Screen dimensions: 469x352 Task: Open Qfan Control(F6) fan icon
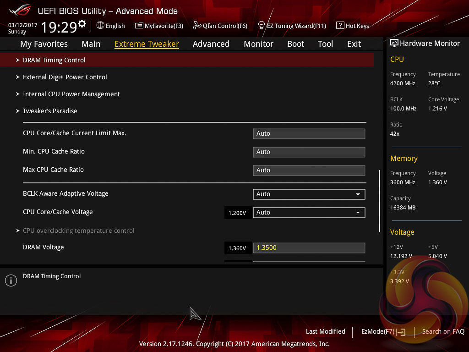197,26
